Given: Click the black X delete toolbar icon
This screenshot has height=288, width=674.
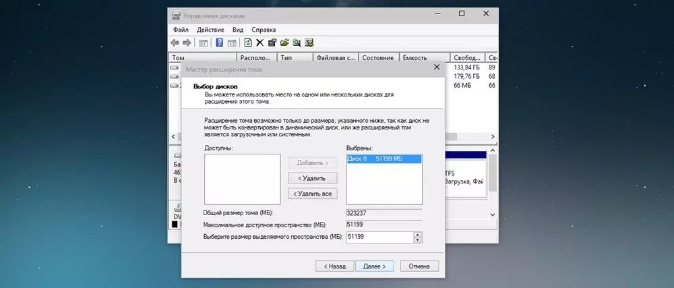Looking at the screenshot, I should (x=260, y=43).
